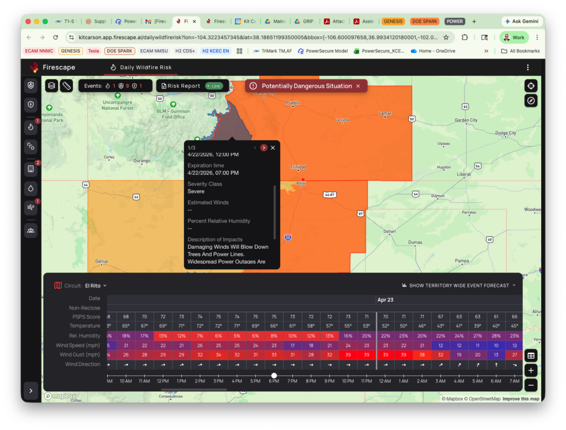Click the timeline slider handle at 6 PM
Screen dimensions: 566x430
coord(274,376)
